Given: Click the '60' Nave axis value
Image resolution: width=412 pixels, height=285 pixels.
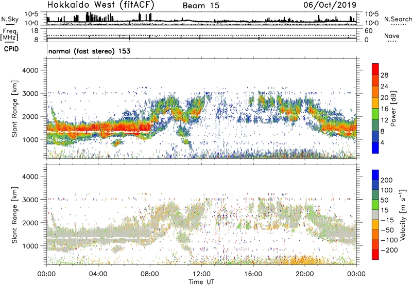Looking at the screenshot, I should click(368, 31).
